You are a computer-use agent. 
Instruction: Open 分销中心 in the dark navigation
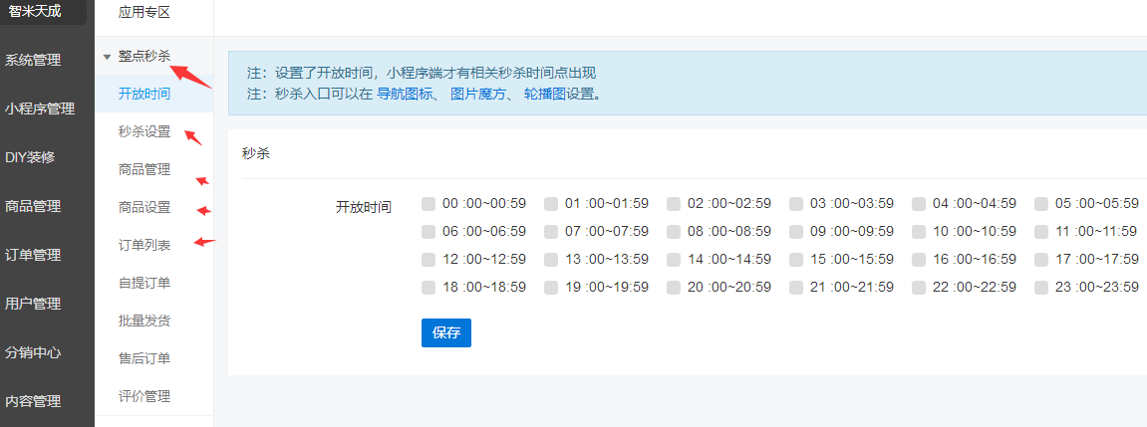coord(33,352)
